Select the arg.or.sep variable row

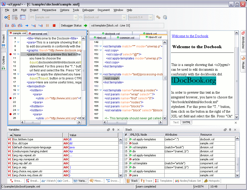click(x=63, y=167)
